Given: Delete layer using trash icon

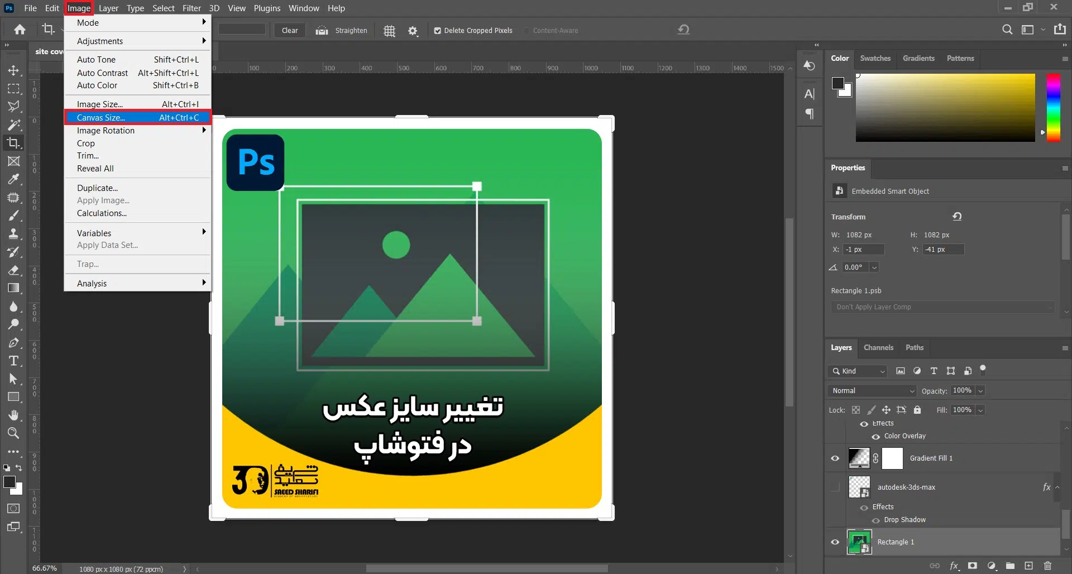Looking at the screenshot, I should point(1047,566).
